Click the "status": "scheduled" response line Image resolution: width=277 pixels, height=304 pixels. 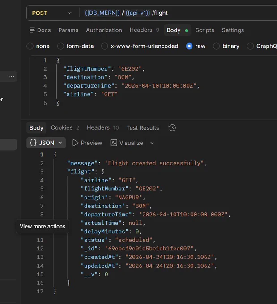(x=118, y=240)
